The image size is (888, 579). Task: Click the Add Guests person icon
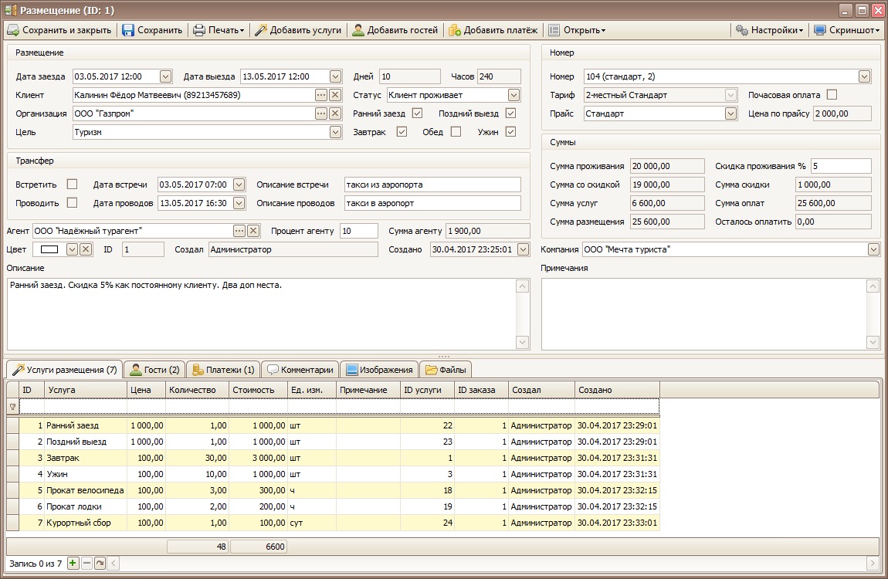[358, 30]
